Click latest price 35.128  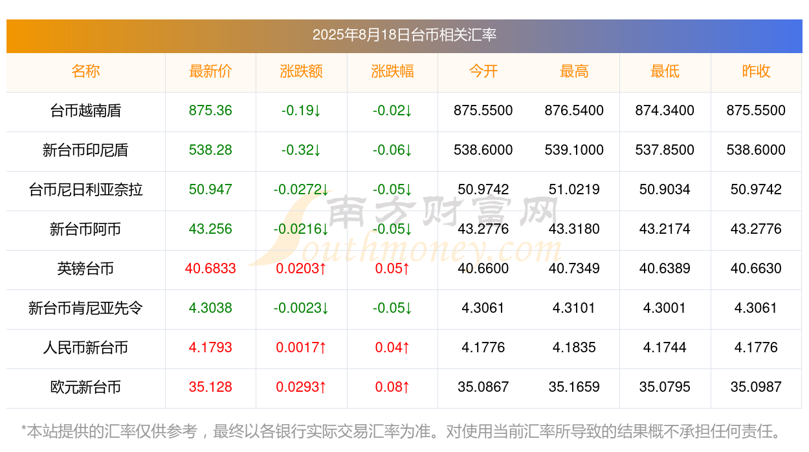(x=210, y=387)
